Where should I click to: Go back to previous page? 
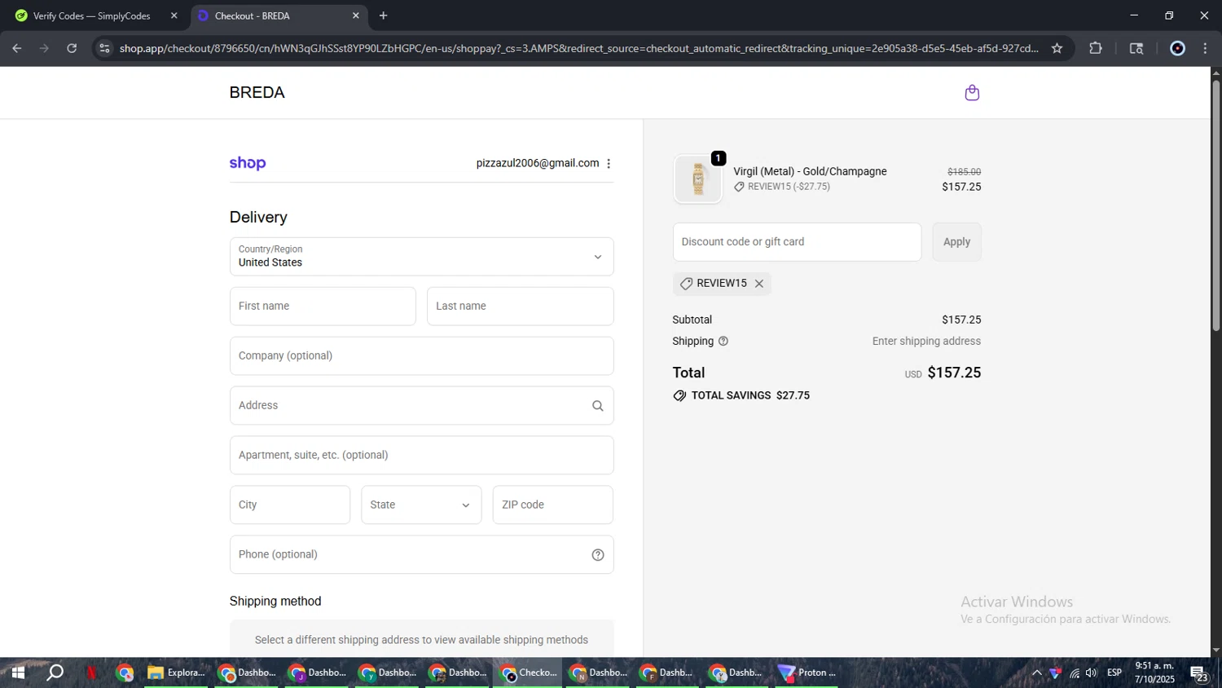[x=17, y=48]
